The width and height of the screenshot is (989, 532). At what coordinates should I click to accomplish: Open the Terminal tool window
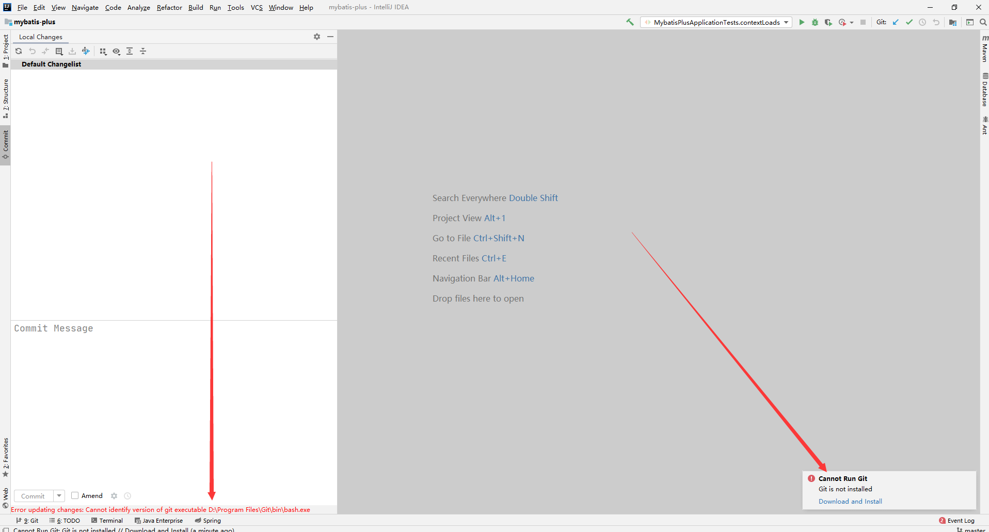pyautogui.click(x=107, y=520)
